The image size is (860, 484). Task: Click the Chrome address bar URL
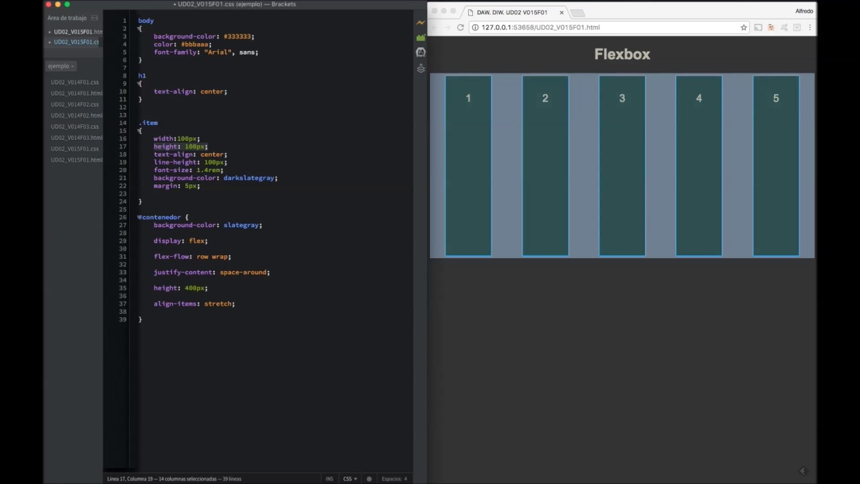[x=540, y=28]
